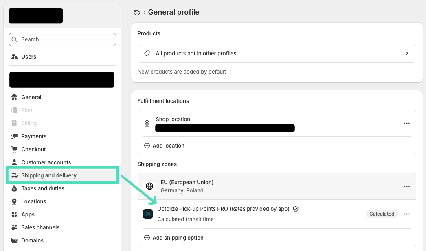Click the General profile page heading
Image resolution: width=426 pixels, height=251 pixels.
(173, 12)
